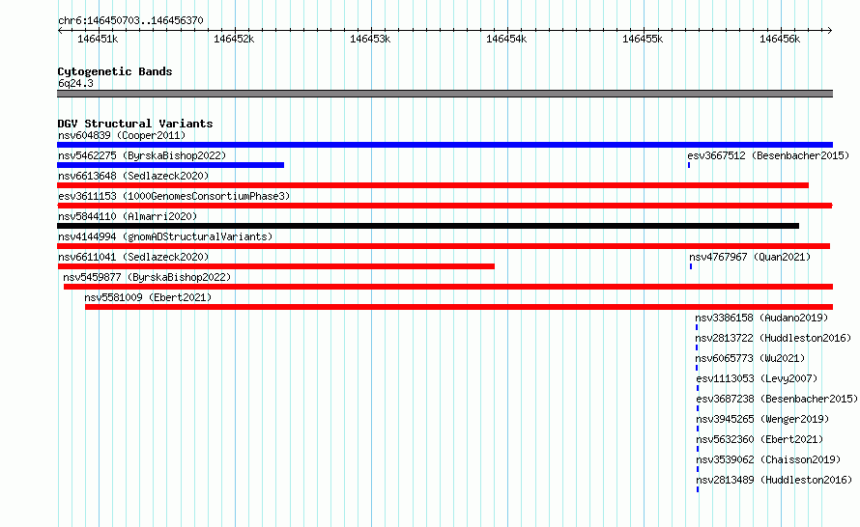860x527 pixels.
Task: Select the blue nsv604839 variant bar
Action: [x=444, y=145]
